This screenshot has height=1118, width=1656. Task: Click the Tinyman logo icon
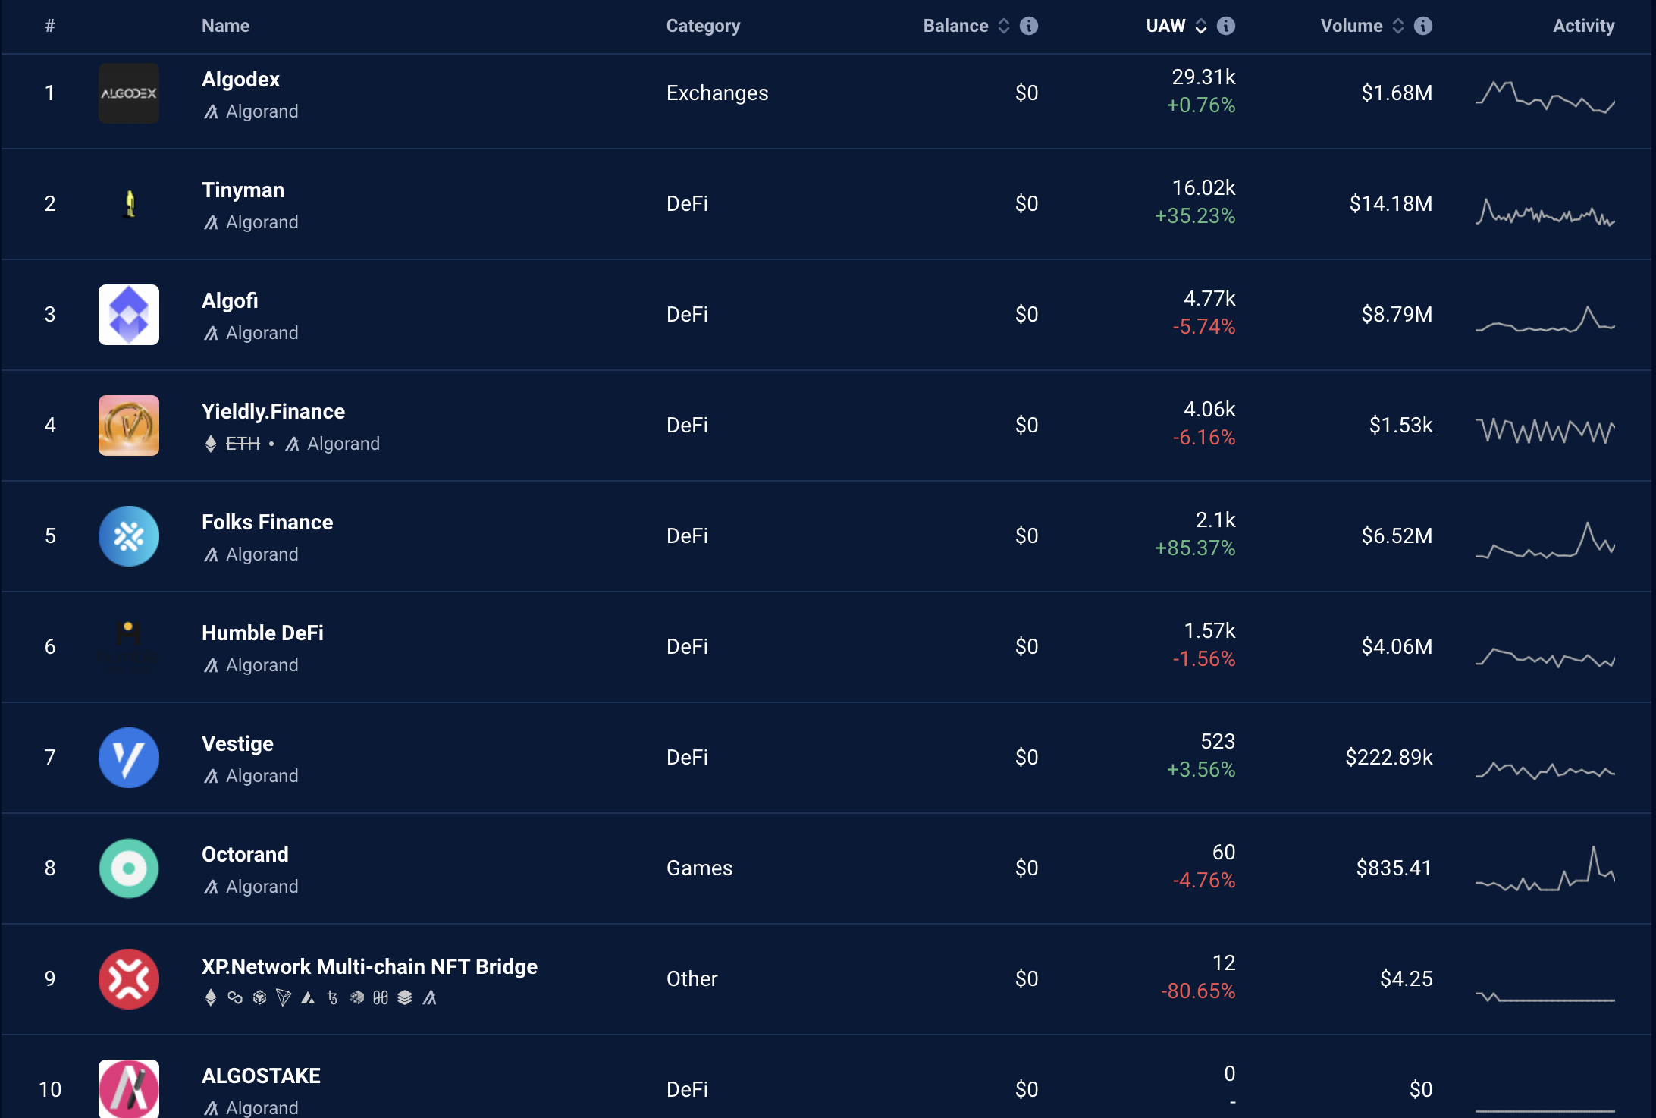[x=129, y=204]
